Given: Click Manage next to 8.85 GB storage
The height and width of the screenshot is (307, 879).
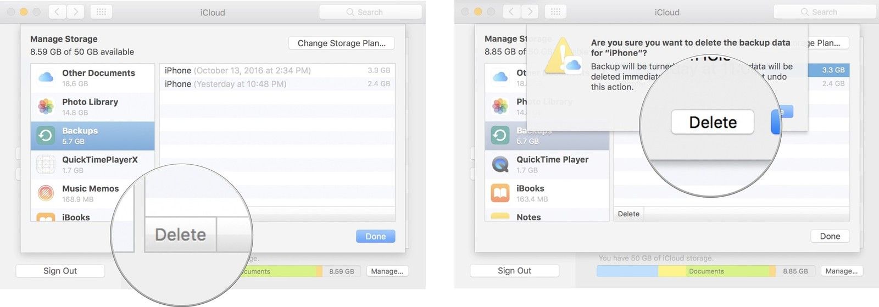Looking at the screenshot, I should point(841,271).
